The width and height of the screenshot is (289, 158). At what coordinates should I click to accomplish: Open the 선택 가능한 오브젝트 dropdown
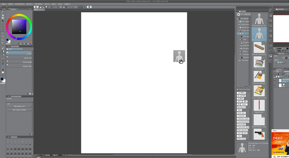click(x=20, y=110)
